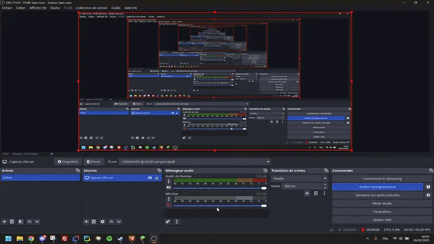Delete the selected source with trash icon

coord(94,222)
